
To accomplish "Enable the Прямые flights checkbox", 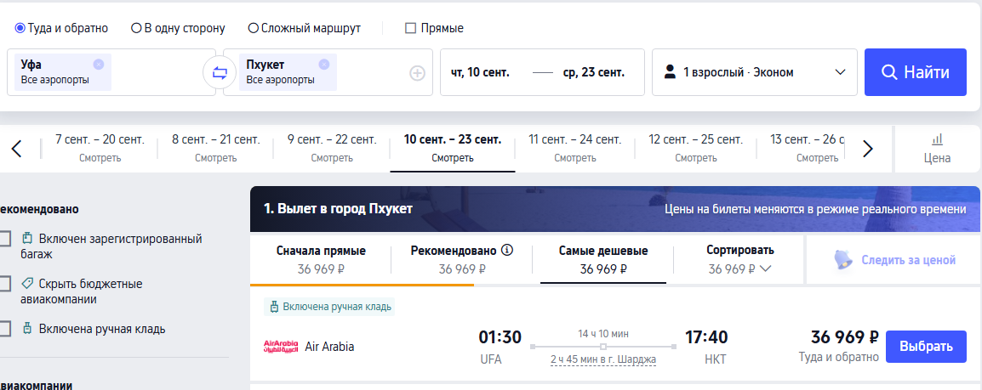I will 411,28.
